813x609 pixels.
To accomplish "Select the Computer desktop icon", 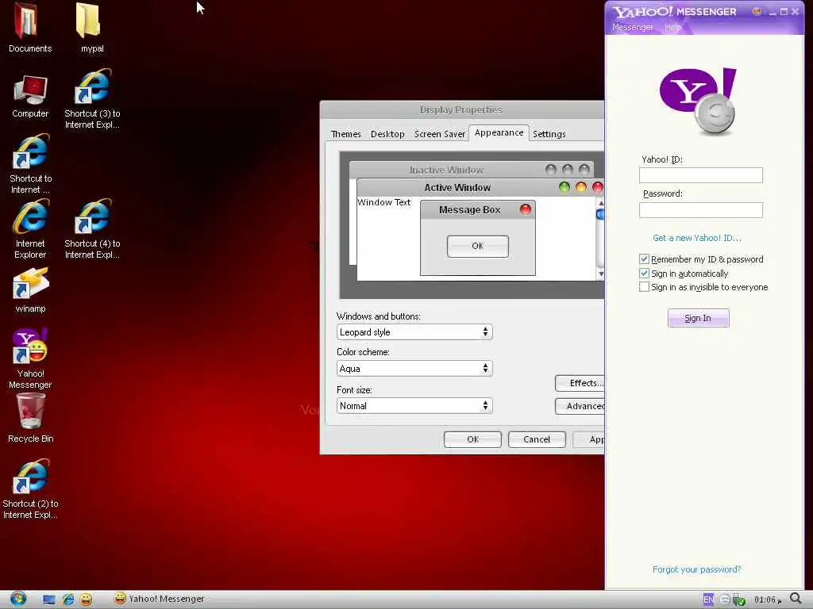I will (30, 96).
